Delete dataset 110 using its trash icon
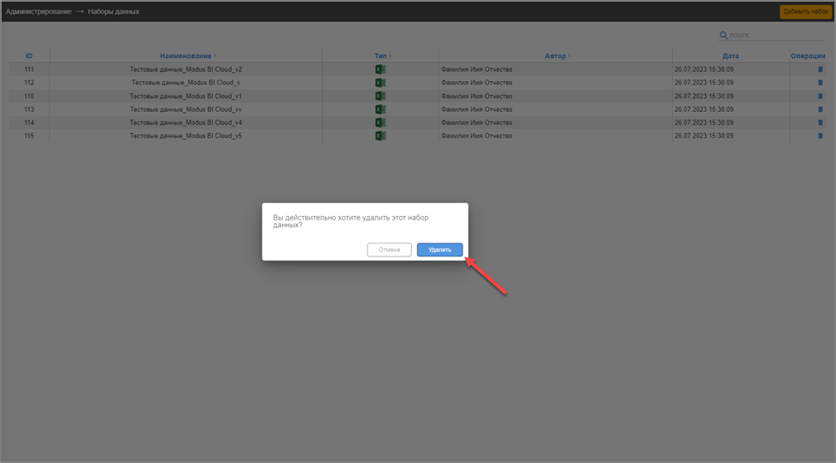Viewport: 836px width, 463px height. point(820,97)
